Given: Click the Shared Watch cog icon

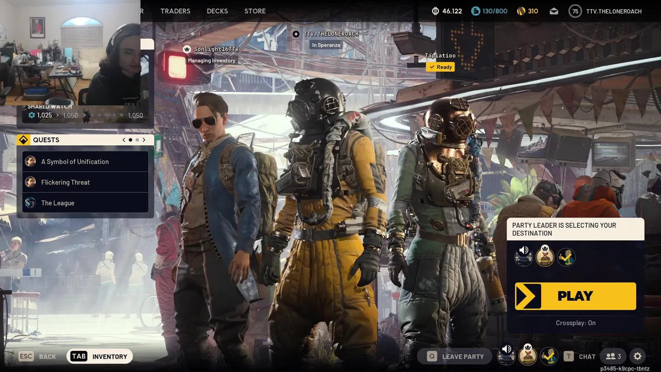Looking at the screenshot, I should pyautogui.click(x=32, y=115).
